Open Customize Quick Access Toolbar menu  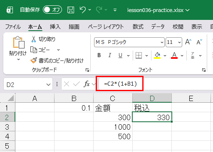(x=115, y=10)
